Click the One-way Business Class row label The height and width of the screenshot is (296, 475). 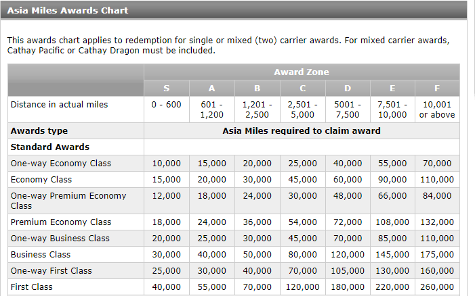coord(60,239)
